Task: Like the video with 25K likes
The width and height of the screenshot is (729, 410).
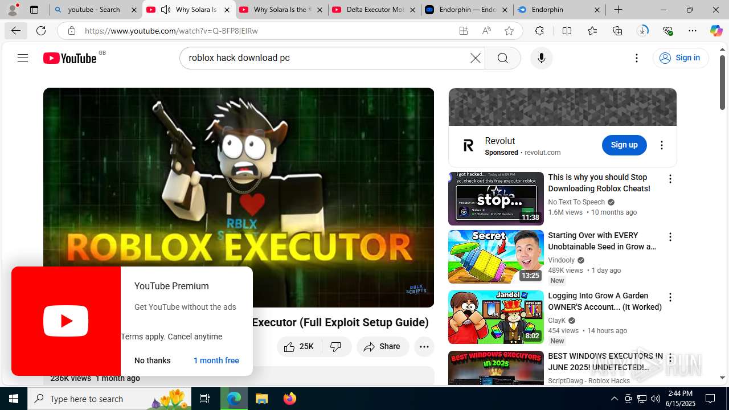Action: pyautogui.click(x=300, y=346)
